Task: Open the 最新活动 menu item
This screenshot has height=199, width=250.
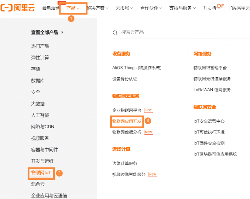Action: [50, 8]
